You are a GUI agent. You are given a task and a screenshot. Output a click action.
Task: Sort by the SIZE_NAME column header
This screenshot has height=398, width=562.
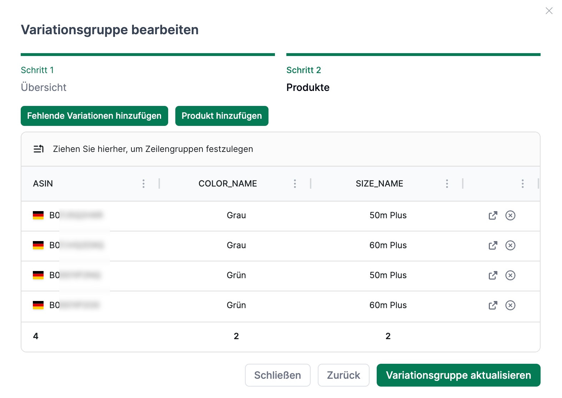380,184
